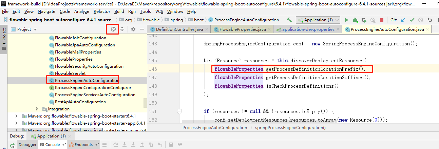Switch to the Console tab
The image size is (439, 149).
point(53,145)
